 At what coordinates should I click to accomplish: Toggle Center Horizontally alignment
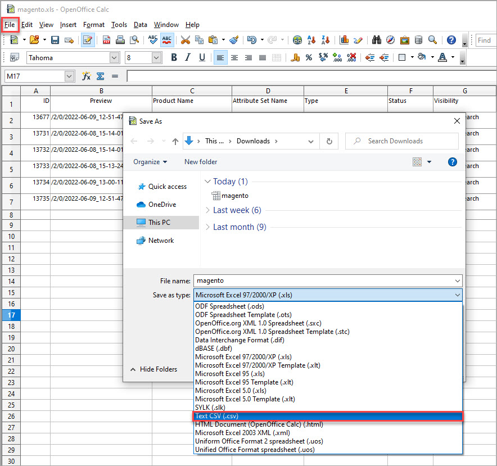coord(234,57)
